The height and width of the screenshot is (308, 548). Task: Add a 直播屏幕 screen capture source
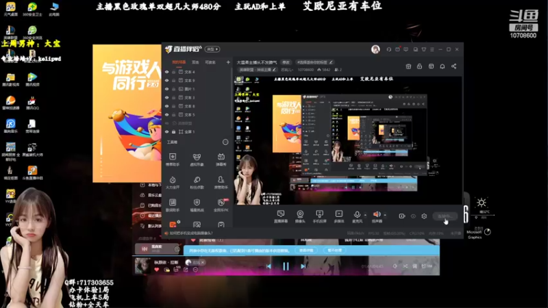pos(281,216)
